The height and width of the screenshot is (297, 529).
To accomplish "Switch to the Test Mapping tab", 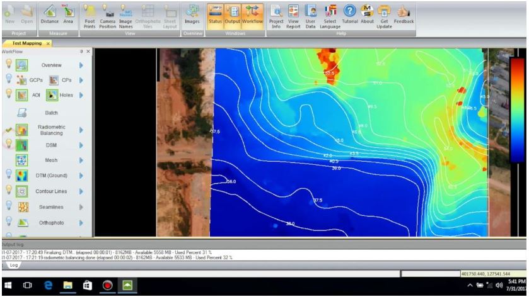I will pos(25,43).
